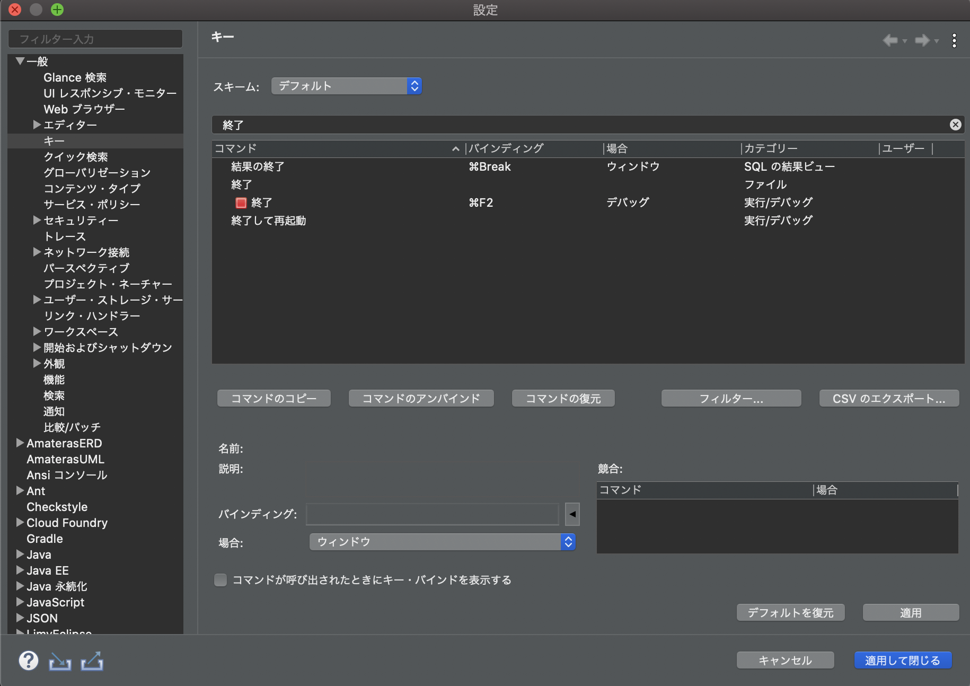Select パースペクティブ in the tree
970x686 pixels.
[x=86, y=268]
